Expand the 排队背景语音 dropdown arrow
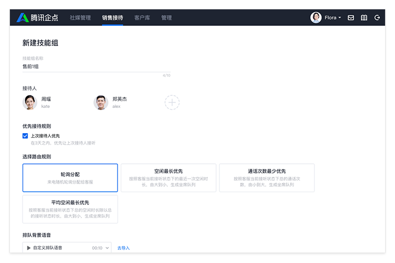The height and width of the screenshot is (263, 395). coord(107,248)
